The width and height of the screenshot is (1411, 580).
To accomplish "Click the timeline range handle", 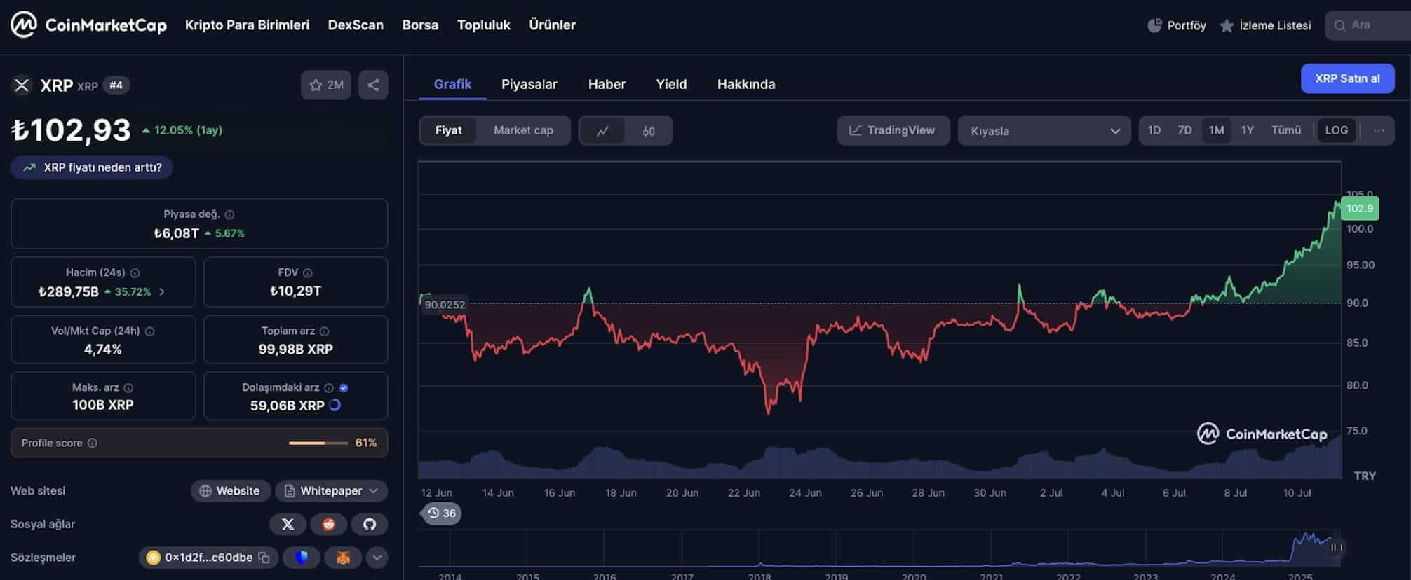I will 1337,548.
